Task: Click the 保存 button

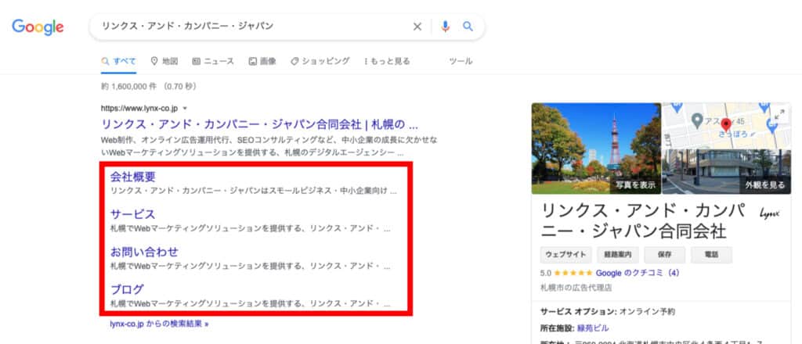Action: point(665,254)
